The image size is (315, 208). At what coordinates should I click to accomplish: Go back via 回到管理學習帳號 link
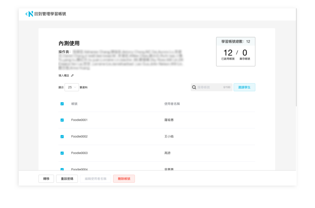(50, 14)
